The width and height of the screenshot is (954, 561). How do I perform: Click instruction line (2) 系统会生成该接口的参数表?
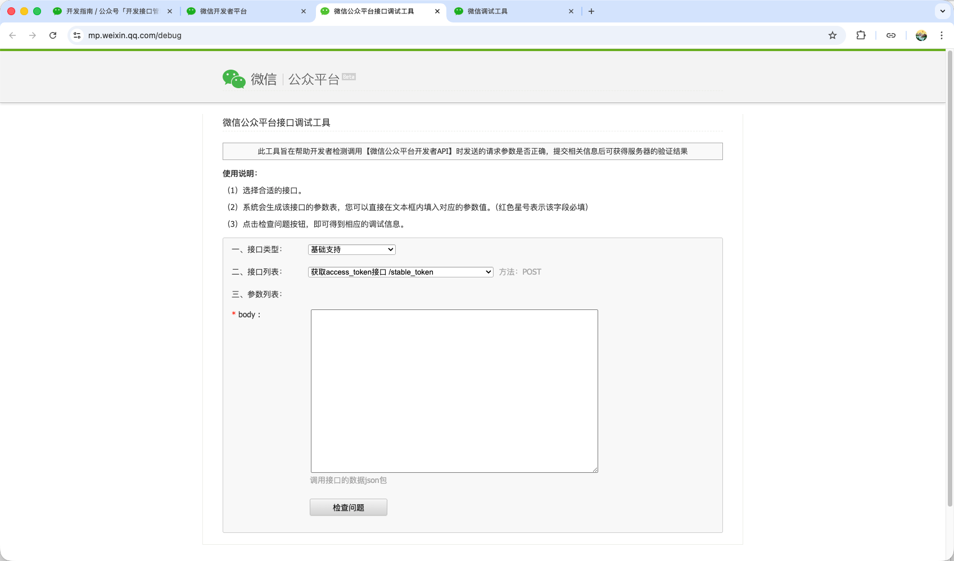coord(407,207)
